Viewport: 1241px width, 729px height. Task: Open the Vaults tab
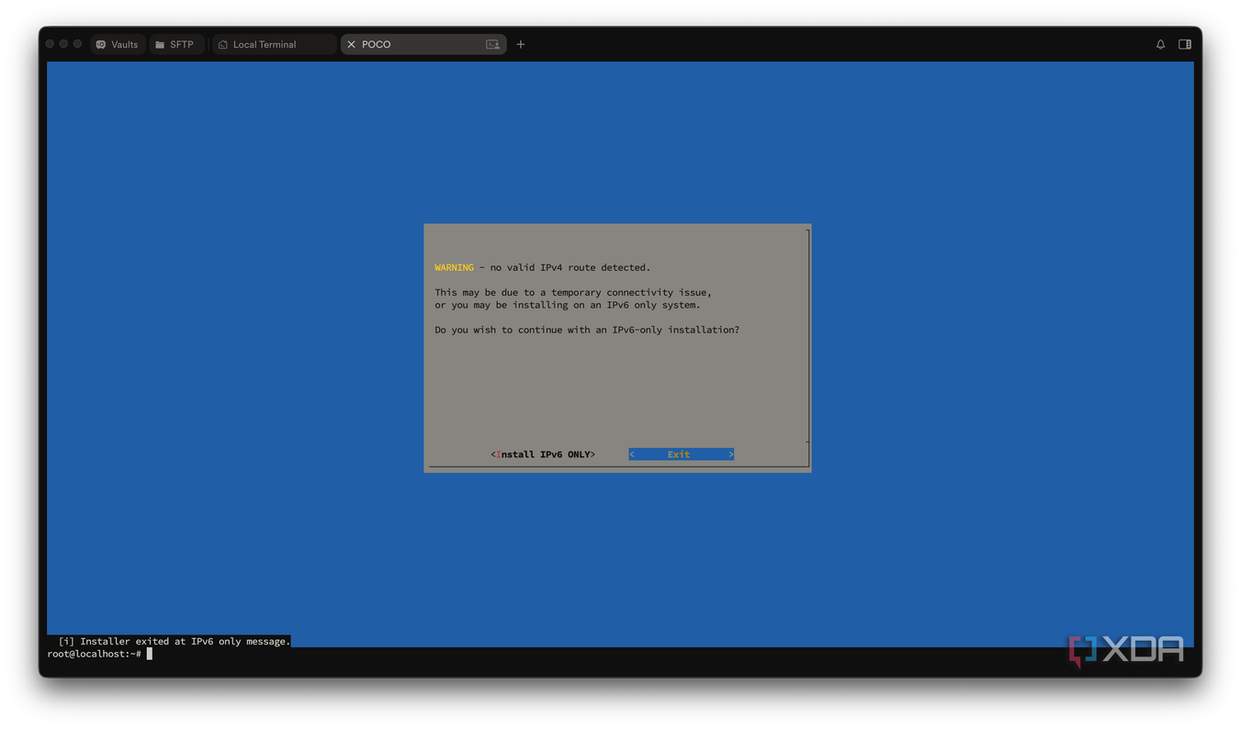pyautogui.click(x=118, y=44)
